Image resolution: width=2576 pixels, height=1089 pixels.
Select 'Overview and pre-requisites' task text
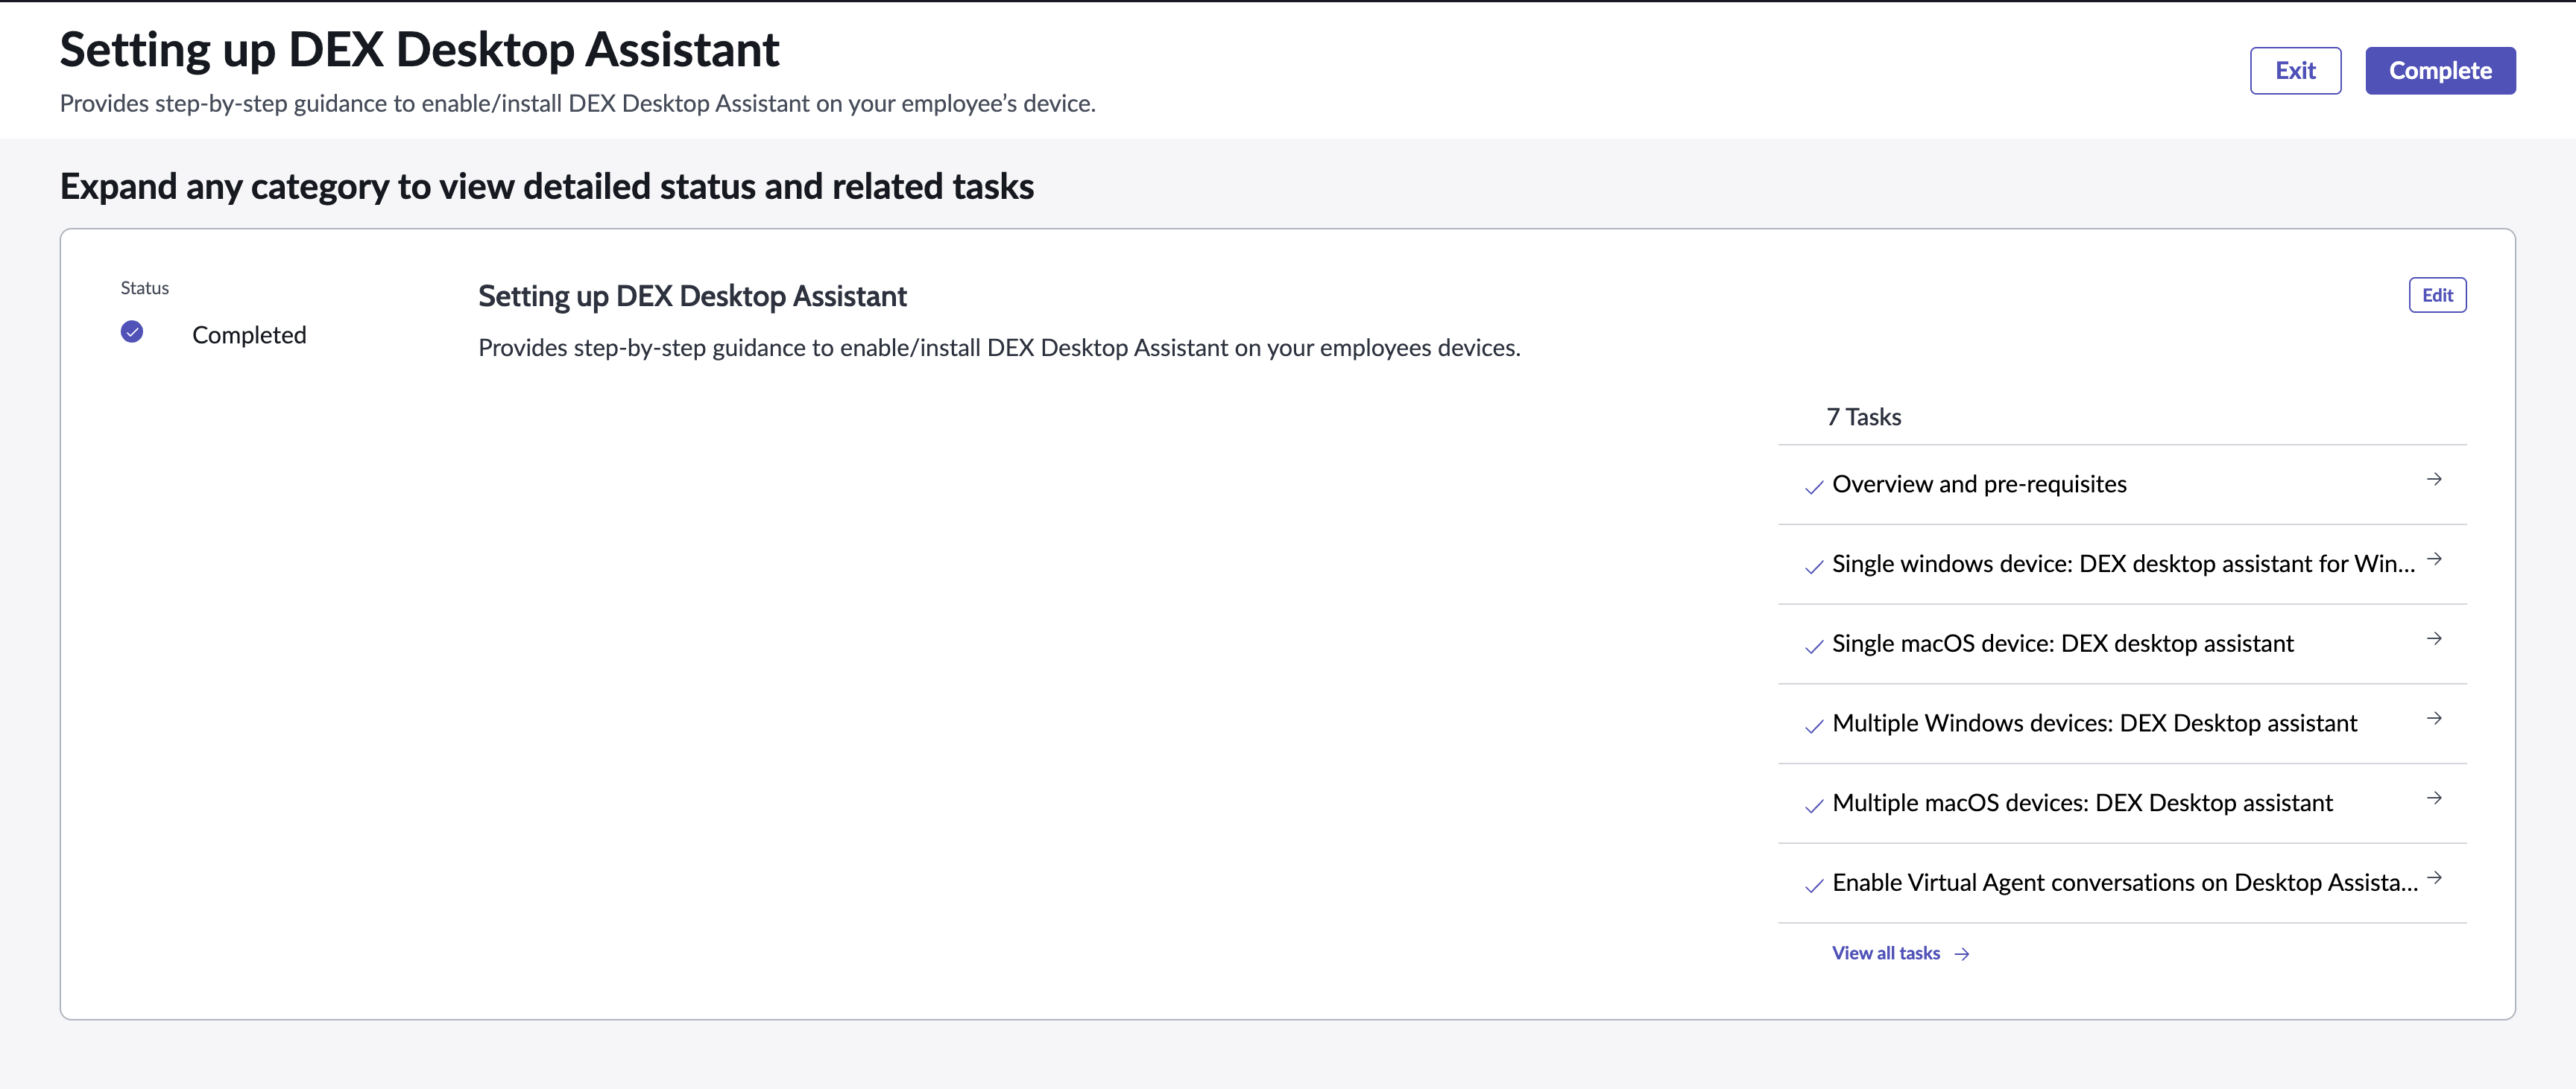click(x=1979, y=485)
